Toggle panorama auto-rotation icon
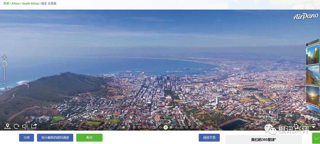The height and width of the screenshot is (144, 320). 17,126
